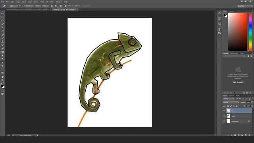The width and height of the screenshot is (254, 143).
Task: Open path operations icon in options bar
Action: 52,6
